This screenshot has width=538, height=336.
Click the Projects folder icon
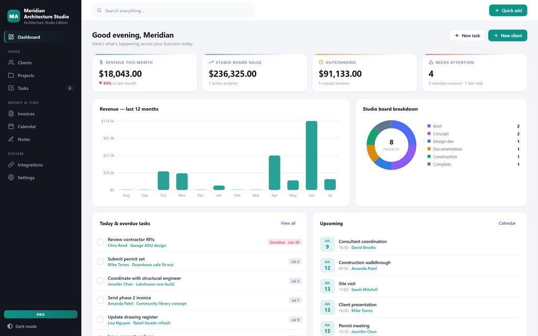click(x=11, y=75)
